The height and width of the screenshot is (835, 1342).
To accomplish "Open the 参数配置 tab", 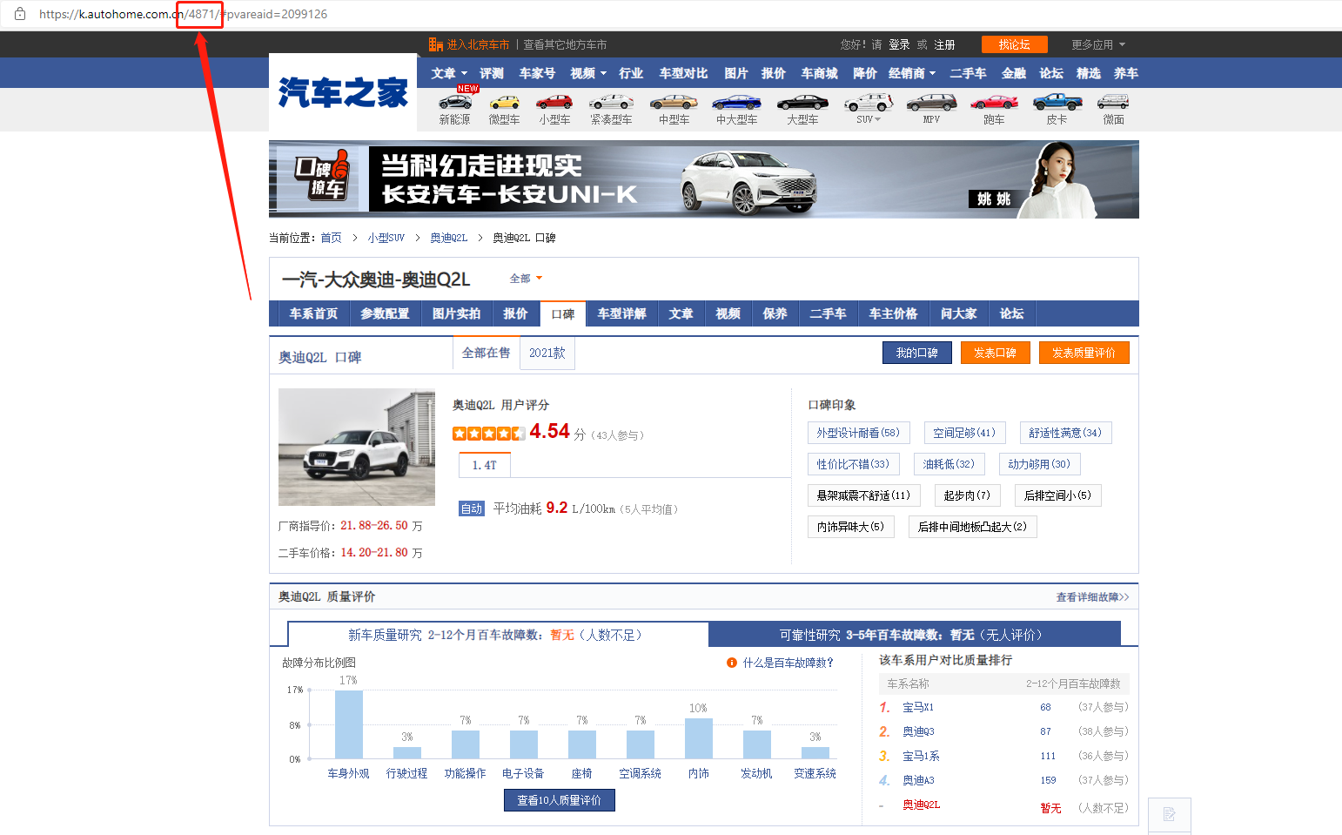I will 385,313.
